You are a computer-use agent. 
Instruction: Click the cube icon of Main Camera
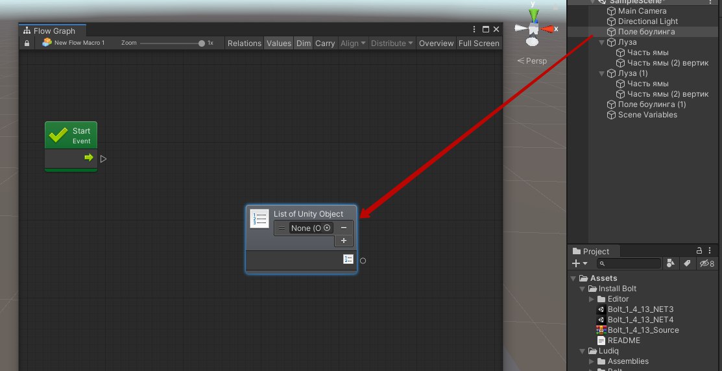pyautogui.click(x=611, y=11)
